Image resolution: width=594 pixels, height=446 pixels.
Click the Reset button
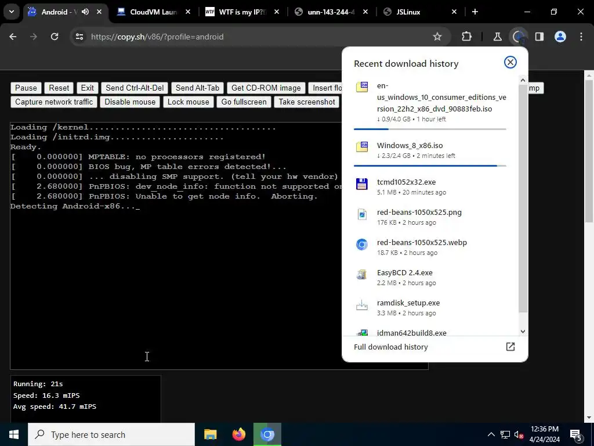tap(59, 88)
